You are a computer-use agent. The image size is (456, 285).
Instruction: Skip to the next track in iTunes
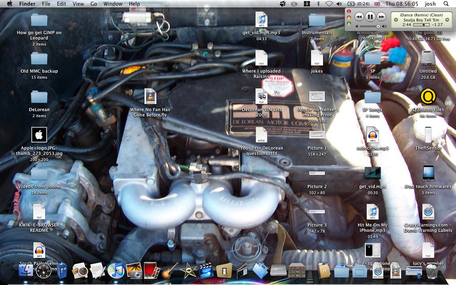(381, 17)
